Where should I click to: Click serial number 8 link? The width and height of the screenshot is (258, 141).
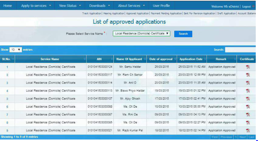(x=7, y=123)
